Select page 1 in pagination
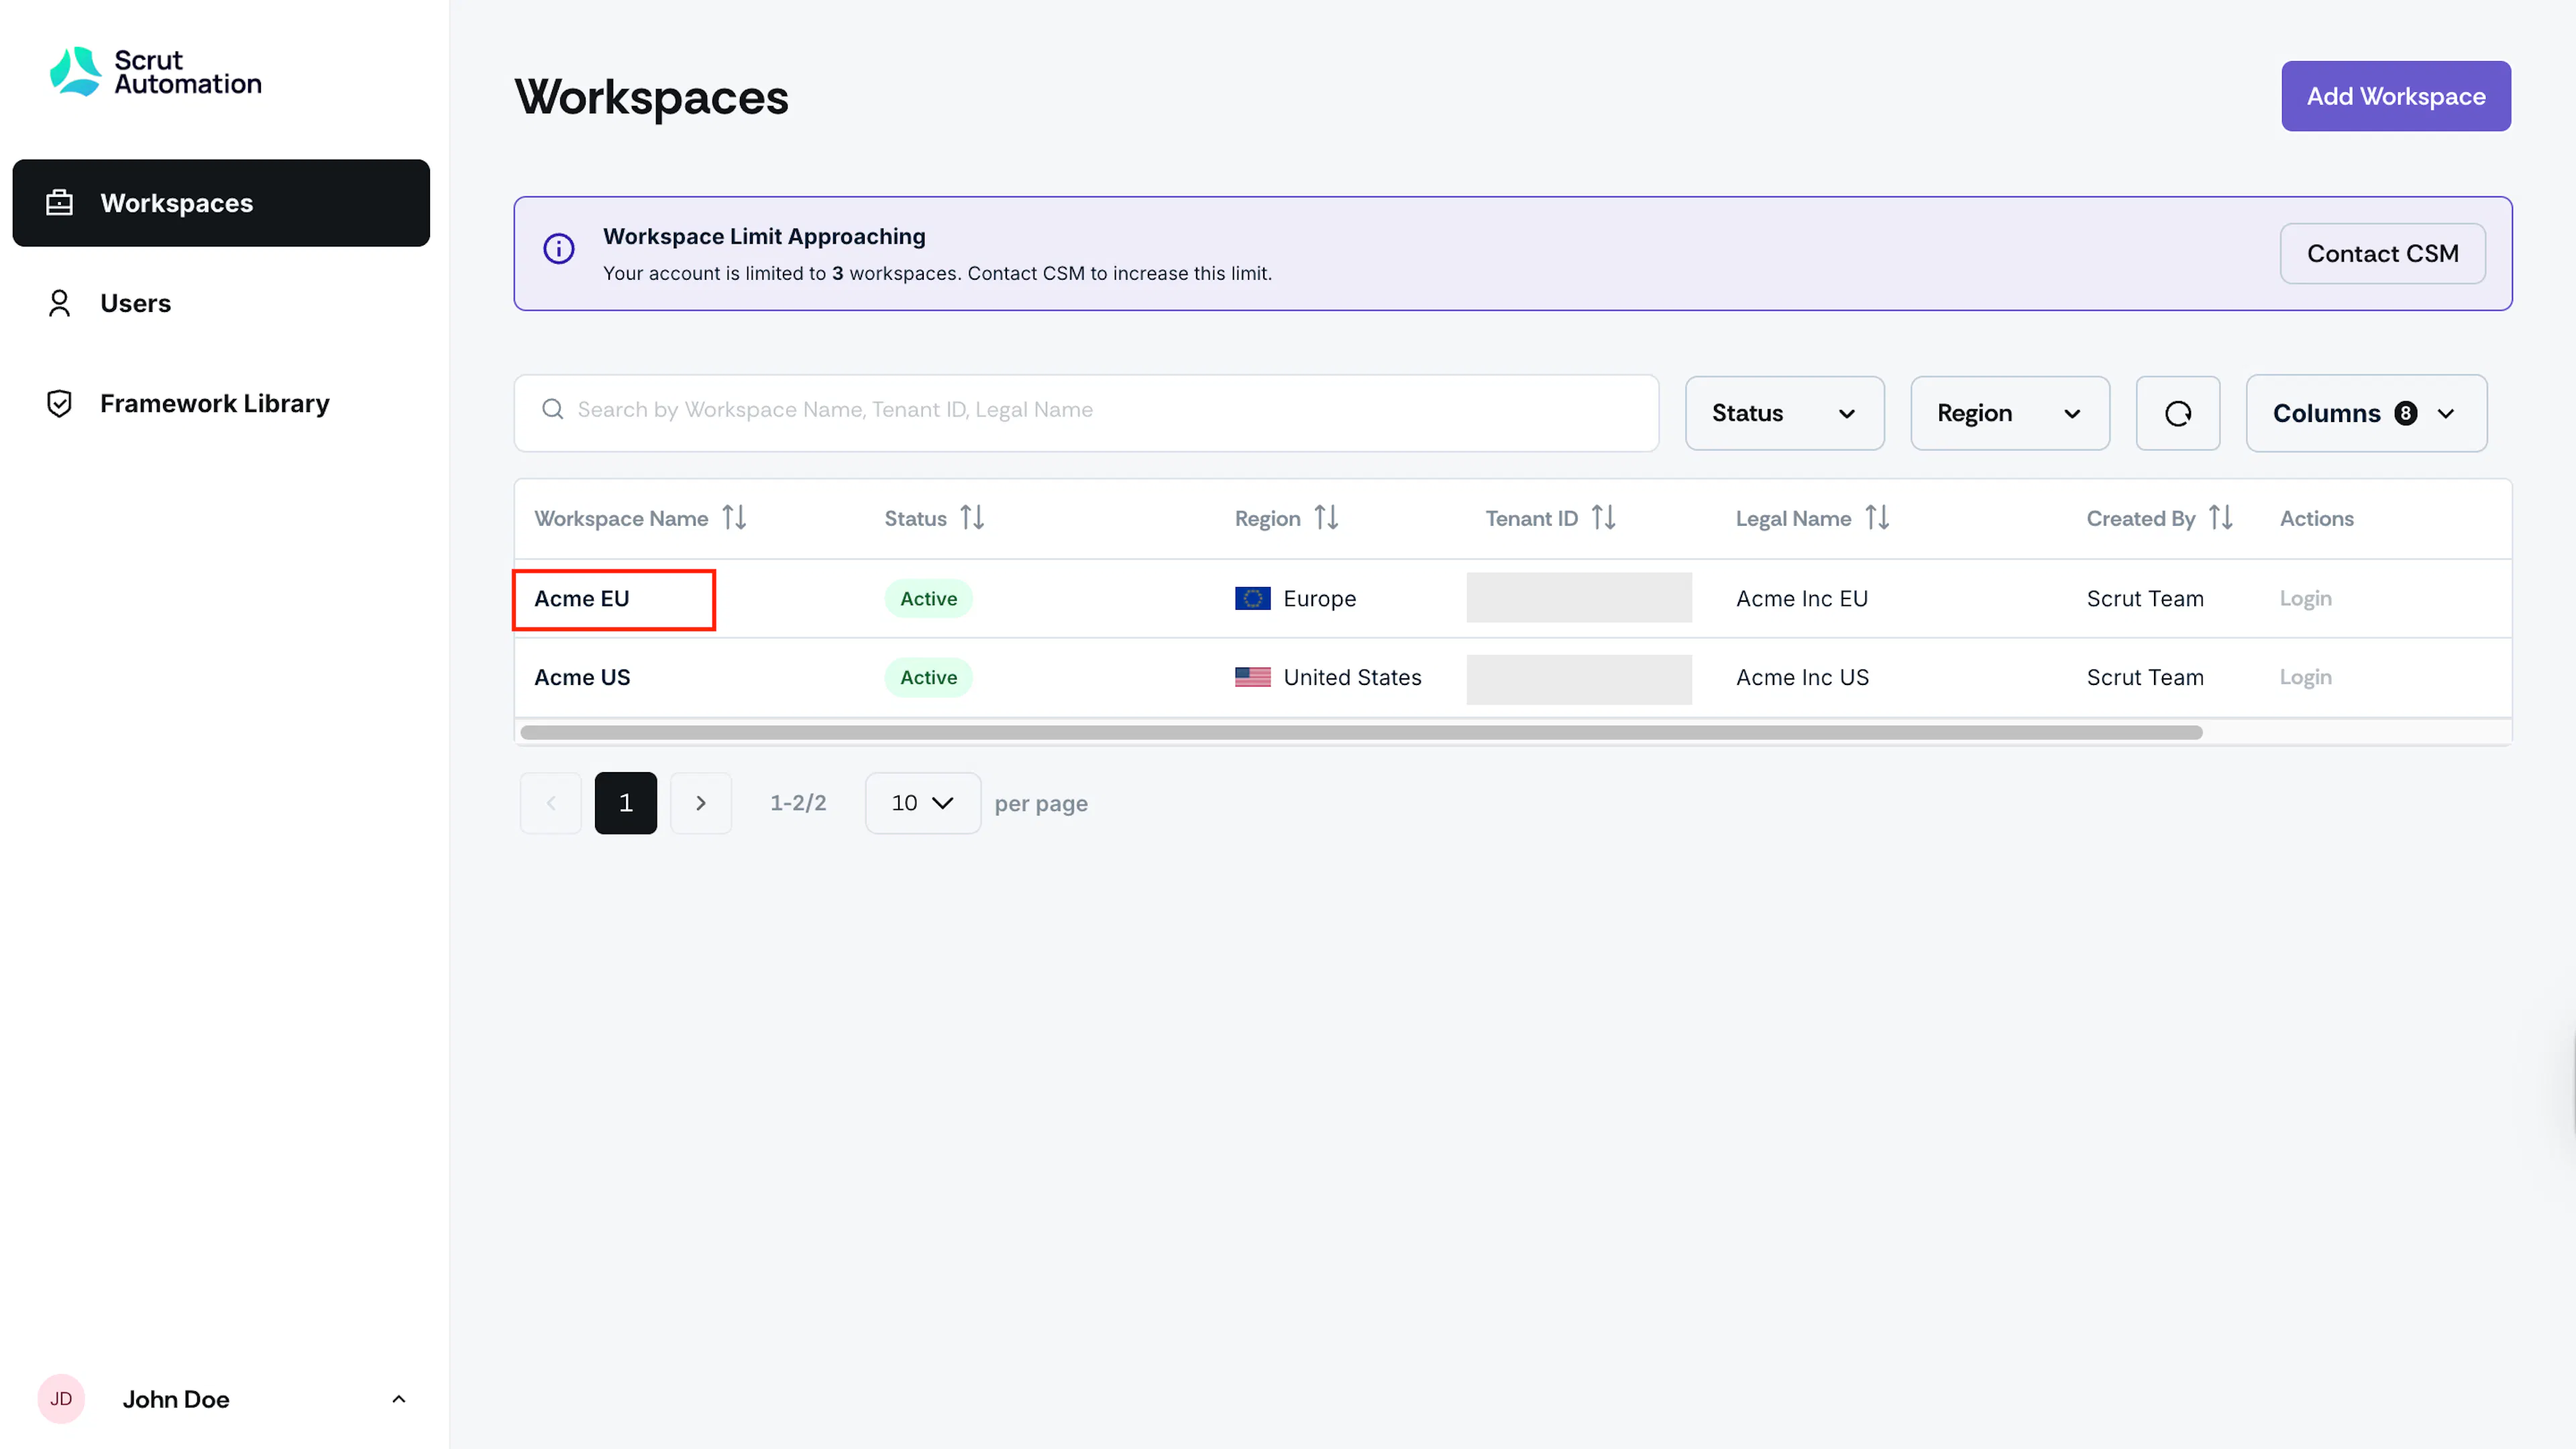 [x=625, y=803]
